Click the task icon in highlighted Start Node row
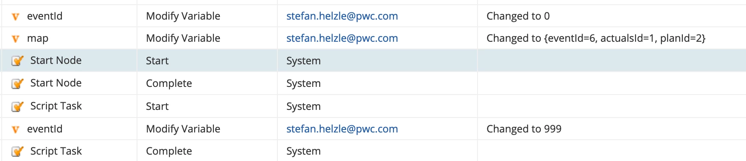The height and width of the screenshot is (161, 746). click(x=17, y=61)
